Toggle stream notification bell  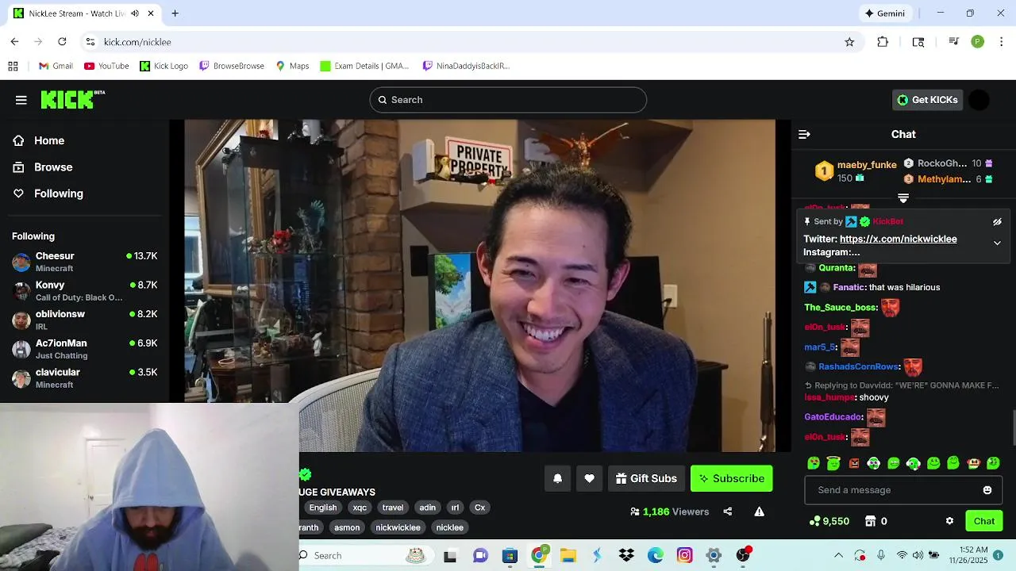coord(557,478)
